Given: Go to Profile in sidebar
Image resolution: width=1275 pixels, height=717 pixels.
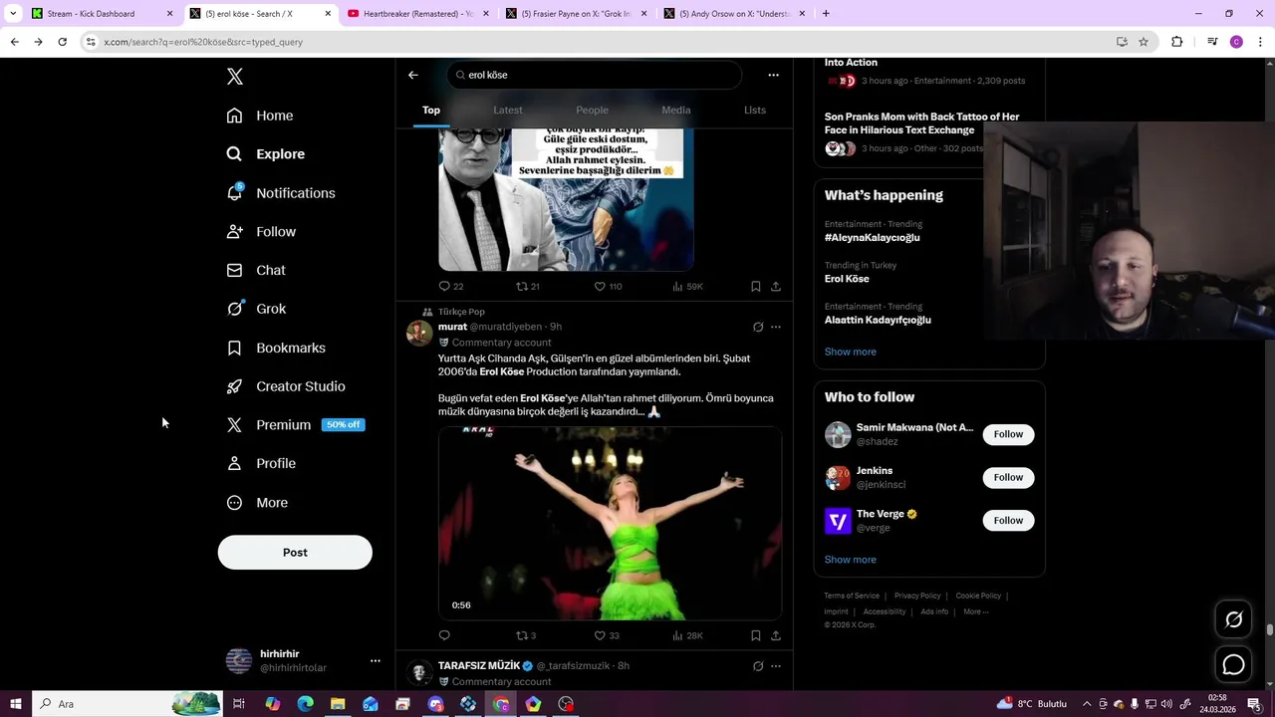Looking at the screenshot, I should point(261,464).
